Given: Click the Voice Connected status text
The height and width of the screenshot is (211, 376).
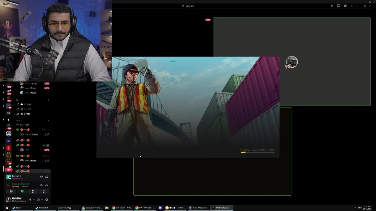Looking at the screenshot, I should pyautogui.click(x=20, y=184).
